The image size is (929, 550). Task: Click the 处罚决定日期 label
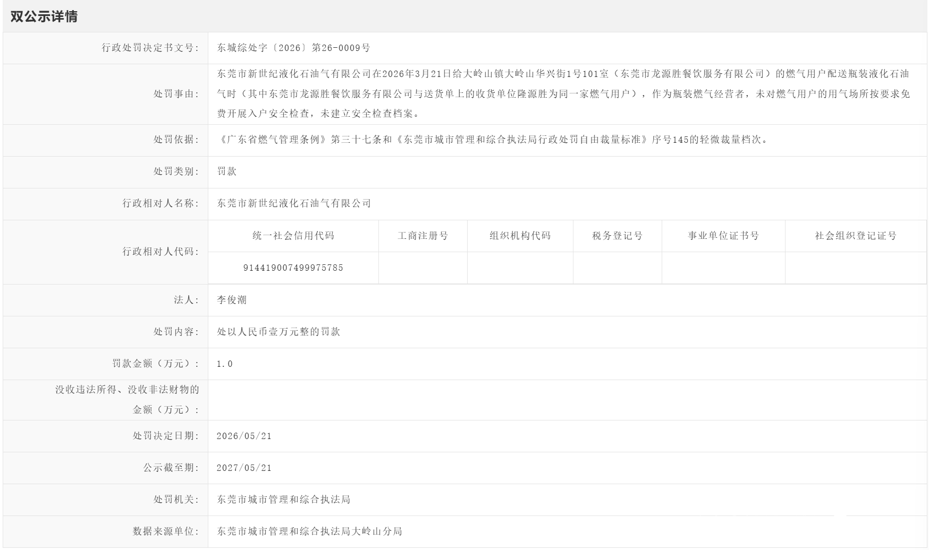[x=166, y=436]
